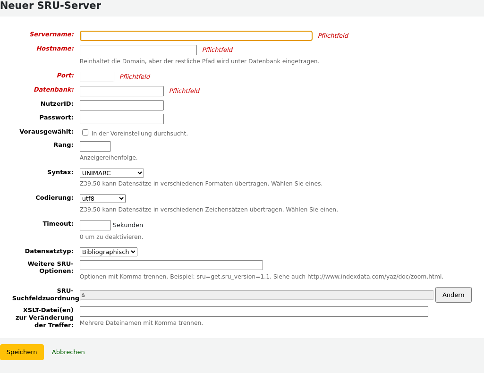Click the Port input field

coord(97,76)
